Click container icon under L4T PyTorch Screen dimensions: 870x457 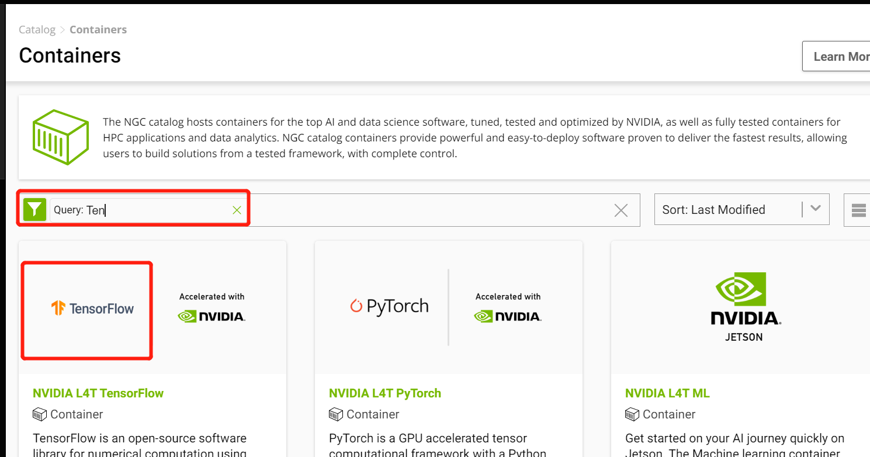(x=335, y=414)
